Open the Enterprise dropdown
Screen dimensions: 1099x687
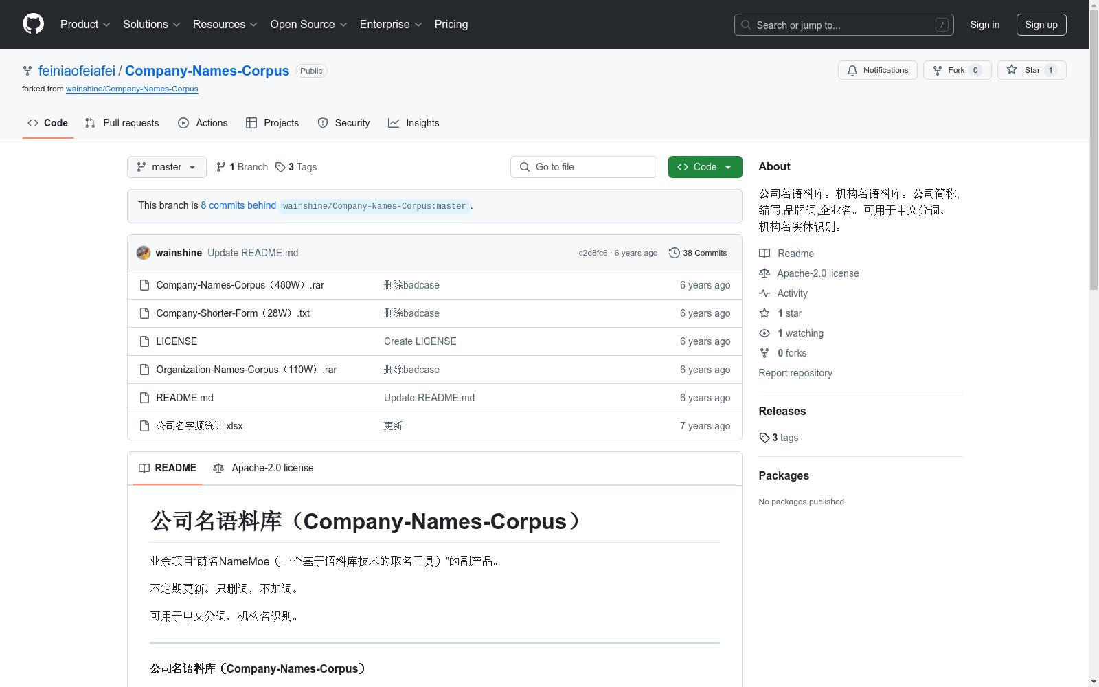(x=391, y=24)
